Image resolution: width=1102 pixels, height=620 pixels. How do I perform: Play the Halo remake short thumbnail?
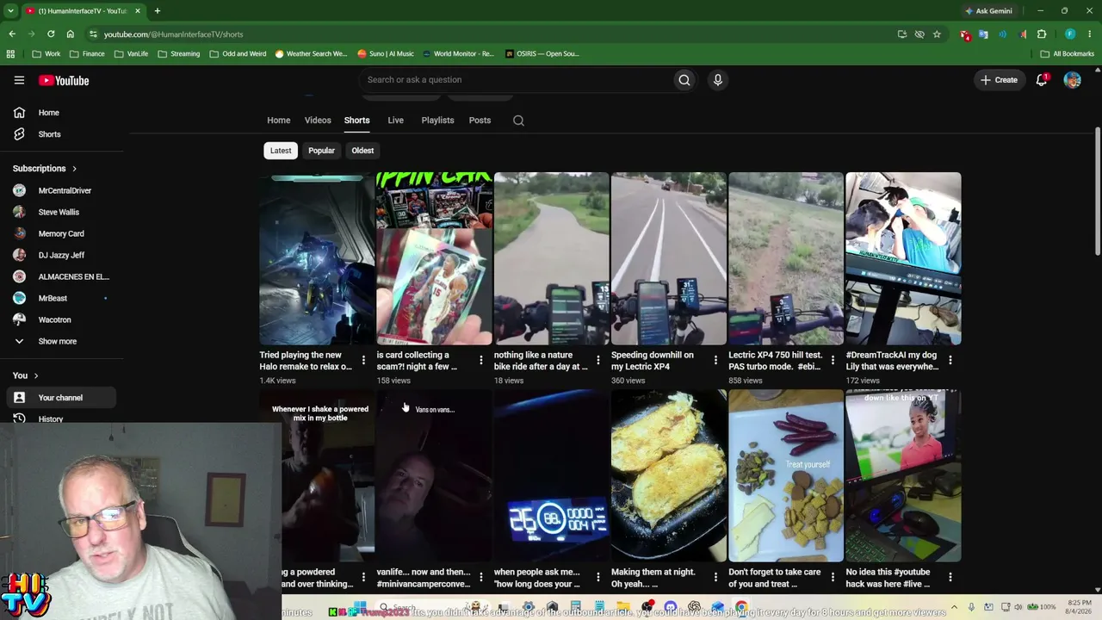(x=317, y=258)
